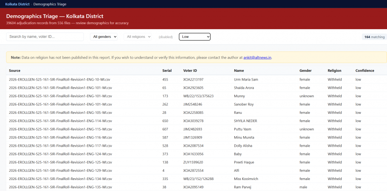387x191 pixels.
Task: Select the Urm Maria Sam record row
Action: pos(246,79)
